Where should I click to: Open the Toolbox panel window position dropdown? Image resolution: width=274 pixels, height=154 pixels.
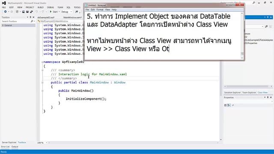[x=27, y=17]
